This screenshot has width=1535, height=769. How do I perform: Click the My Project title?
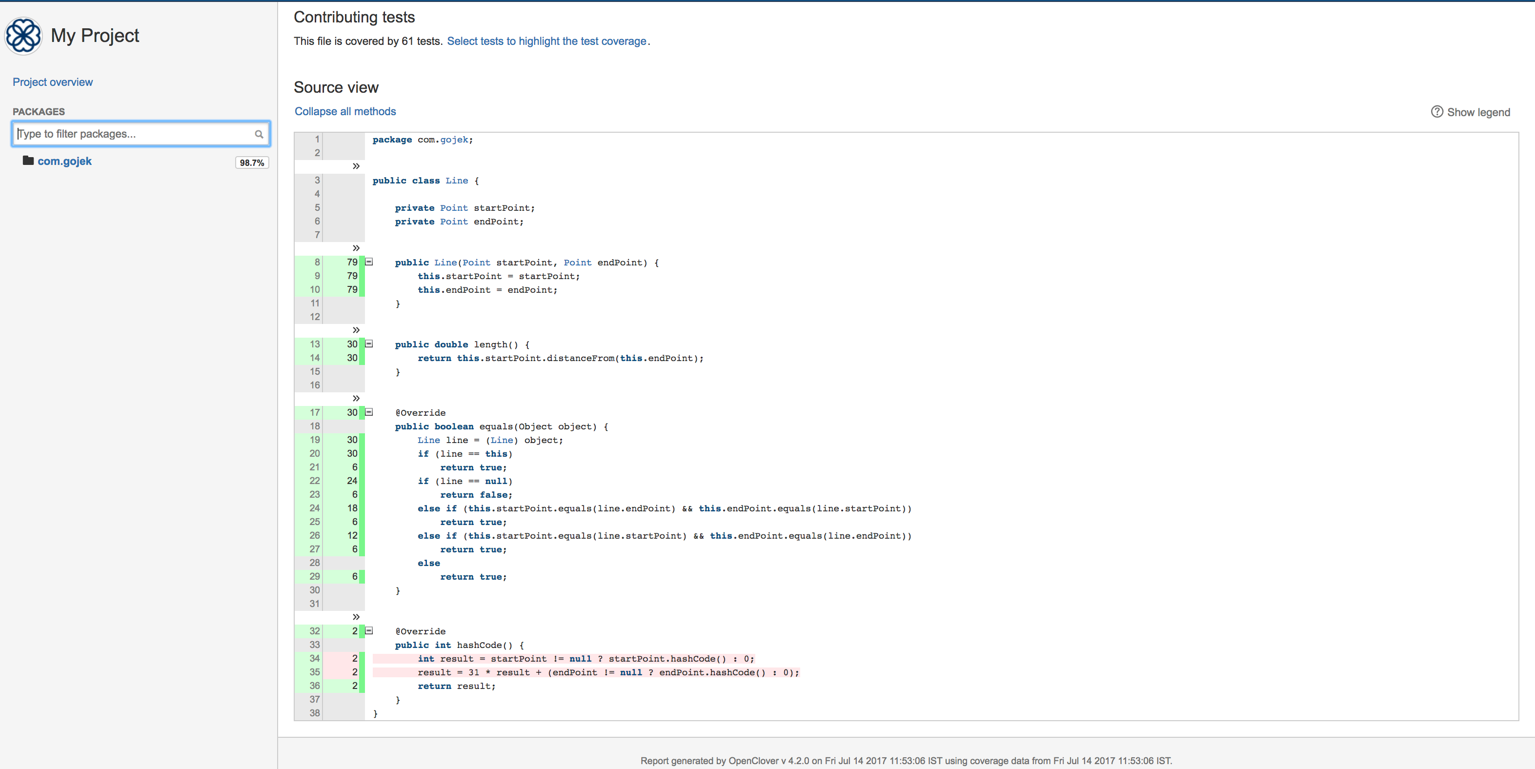tap(95, 36)
